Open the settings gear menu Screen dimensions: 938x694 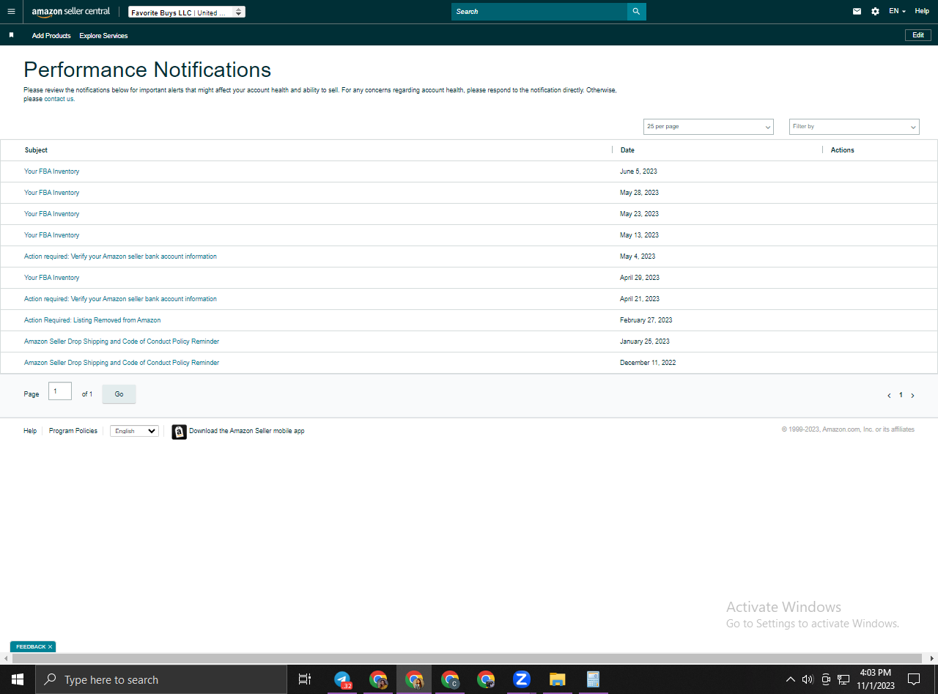point(875,12)
